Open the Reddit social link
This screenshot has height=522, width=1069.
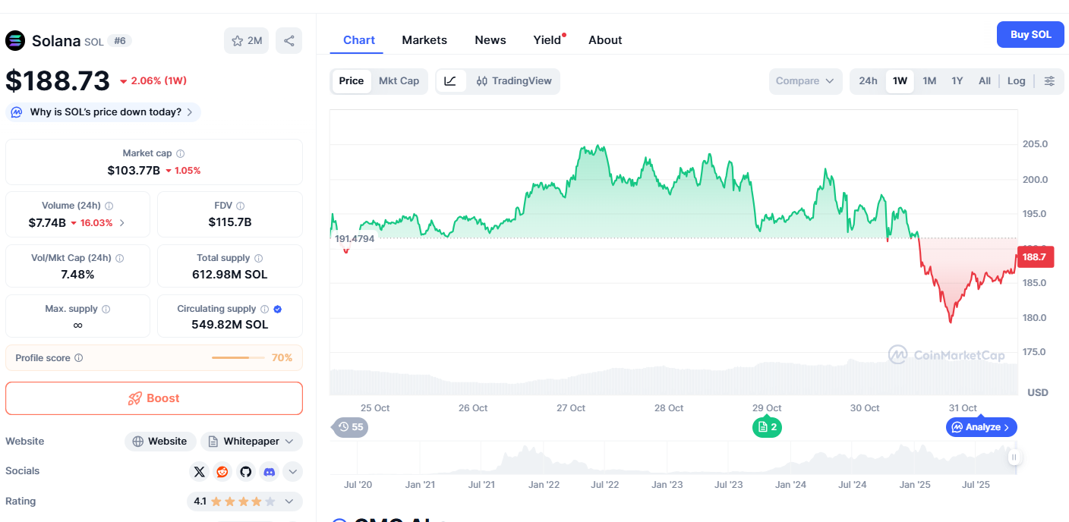[x=222, y=472]
